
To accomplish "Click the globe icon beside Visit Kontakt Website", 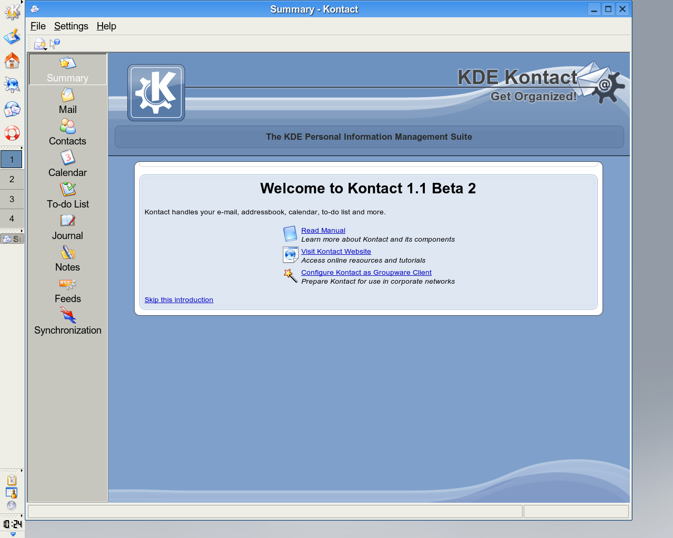I will (290, 255).
